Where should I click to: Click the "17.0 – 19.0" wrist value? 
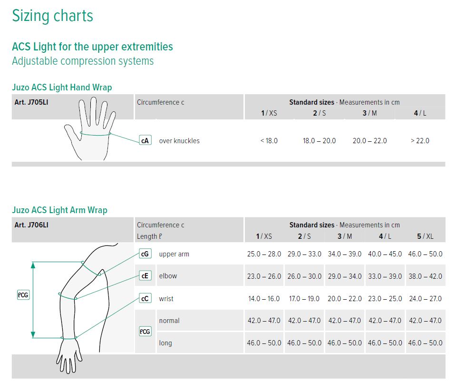[x=304, y=299]
